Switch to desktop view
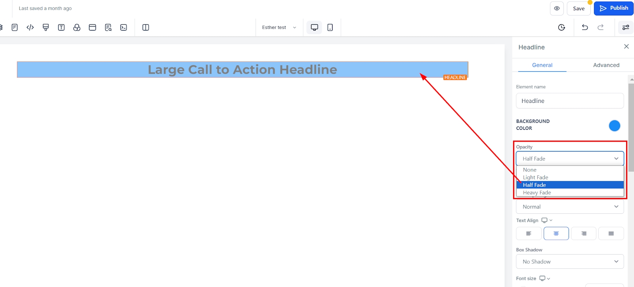This screenshot has width=634, height=287. point(314,27)
